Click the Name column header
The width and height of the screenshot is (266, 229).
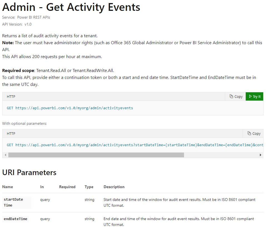pyautogui.click(x=8, y=187)
